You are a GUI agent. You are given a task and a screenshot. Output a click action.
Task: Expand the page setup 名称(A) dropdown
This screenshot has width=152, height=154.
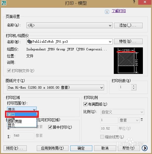tap(69, 25)
